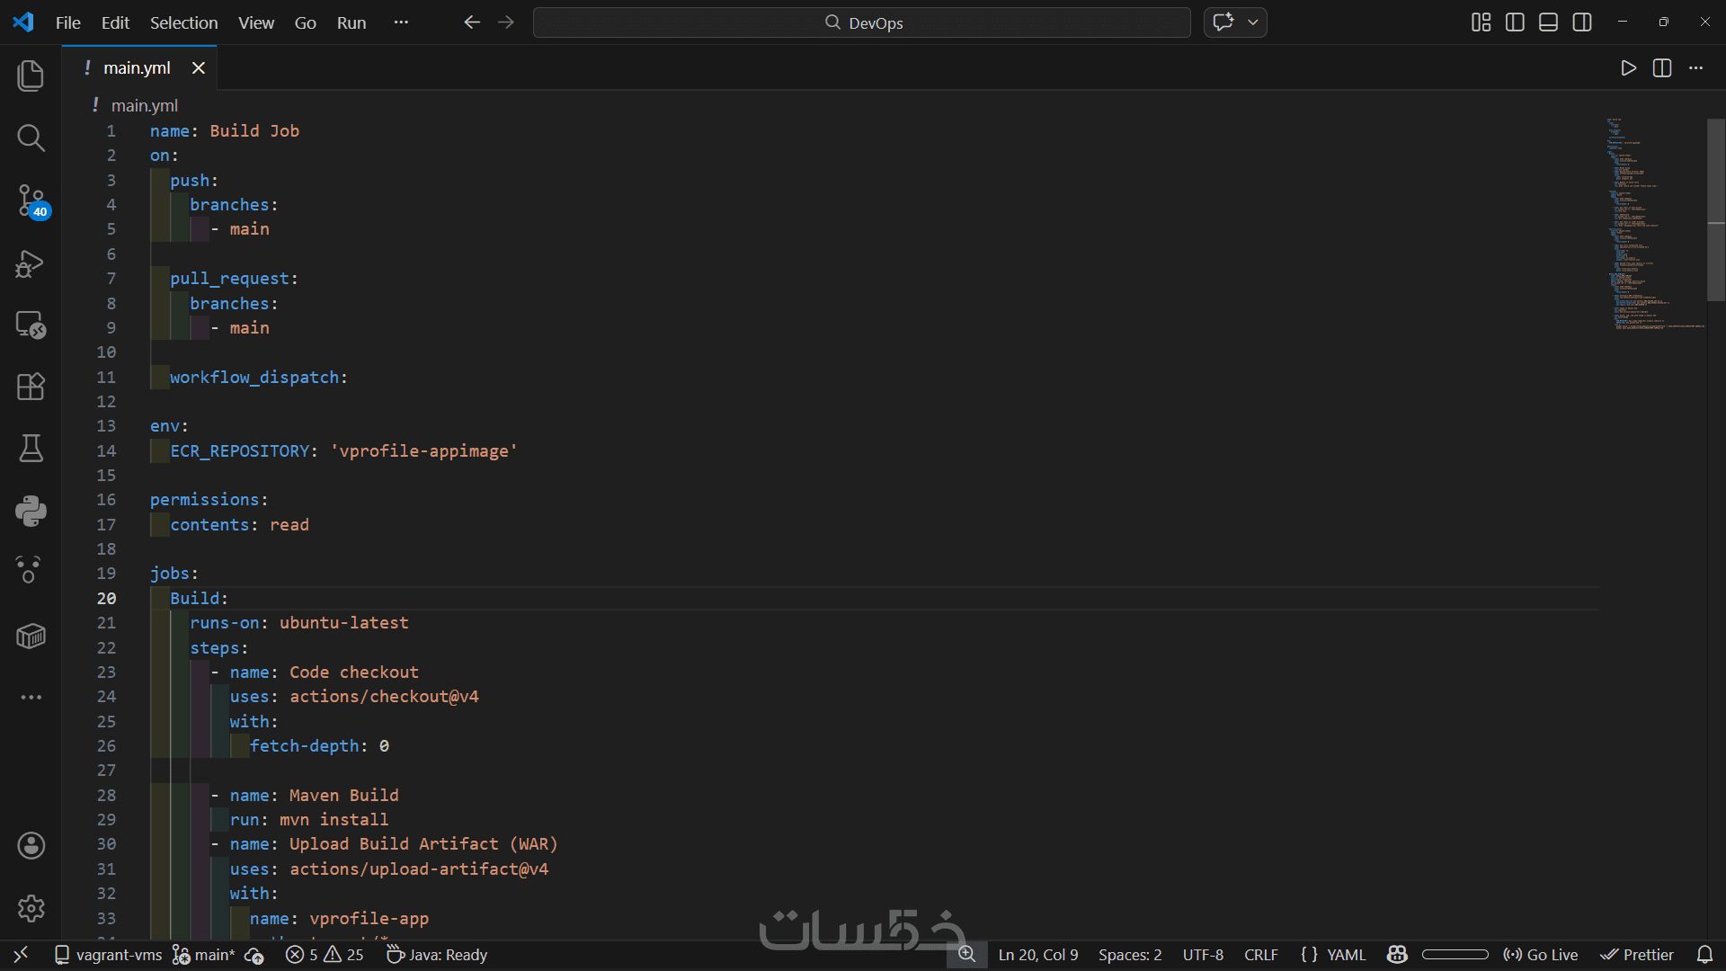
Task: Expand the hidden menu bar items ellipsis
Action: (401, 22)
